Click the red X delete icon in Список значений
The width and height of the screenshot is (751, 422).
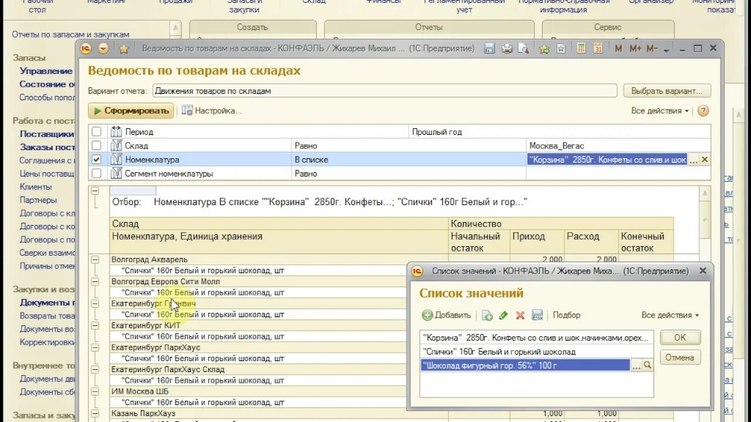click(520, 315)
